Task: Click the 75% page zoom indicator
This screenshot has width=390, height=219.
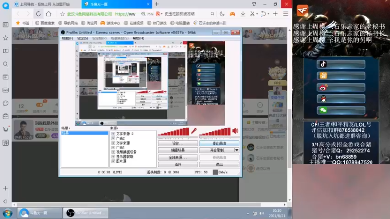Action: 147,14
